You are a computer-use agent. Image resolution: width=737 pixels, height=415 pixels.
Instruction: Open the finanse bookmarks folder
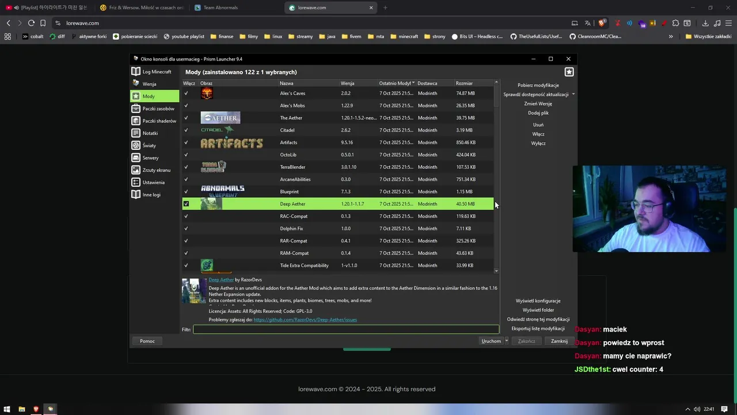tap(222, 36)
